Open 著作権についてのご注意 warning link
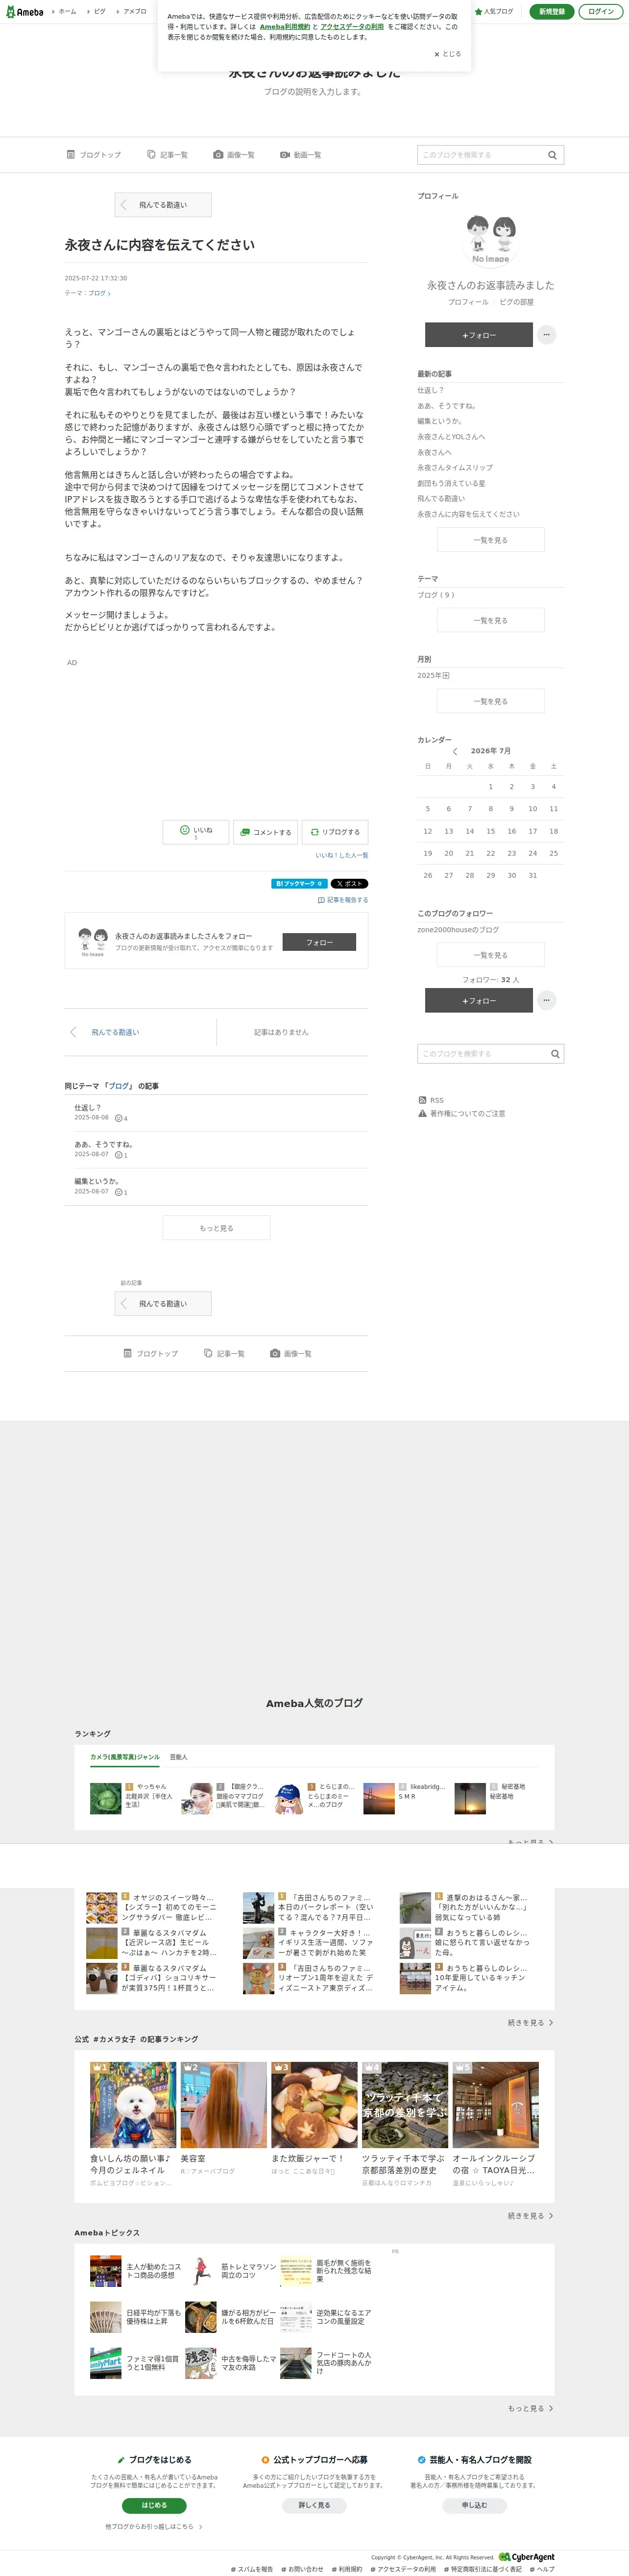This screenshot has width=629, height=2576. 462,1113
